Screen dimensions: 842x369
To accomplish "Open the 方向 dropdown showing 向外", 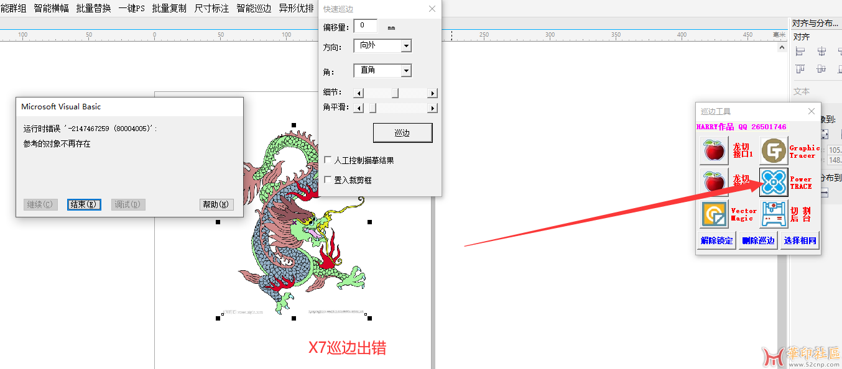I will coord(382,46).
